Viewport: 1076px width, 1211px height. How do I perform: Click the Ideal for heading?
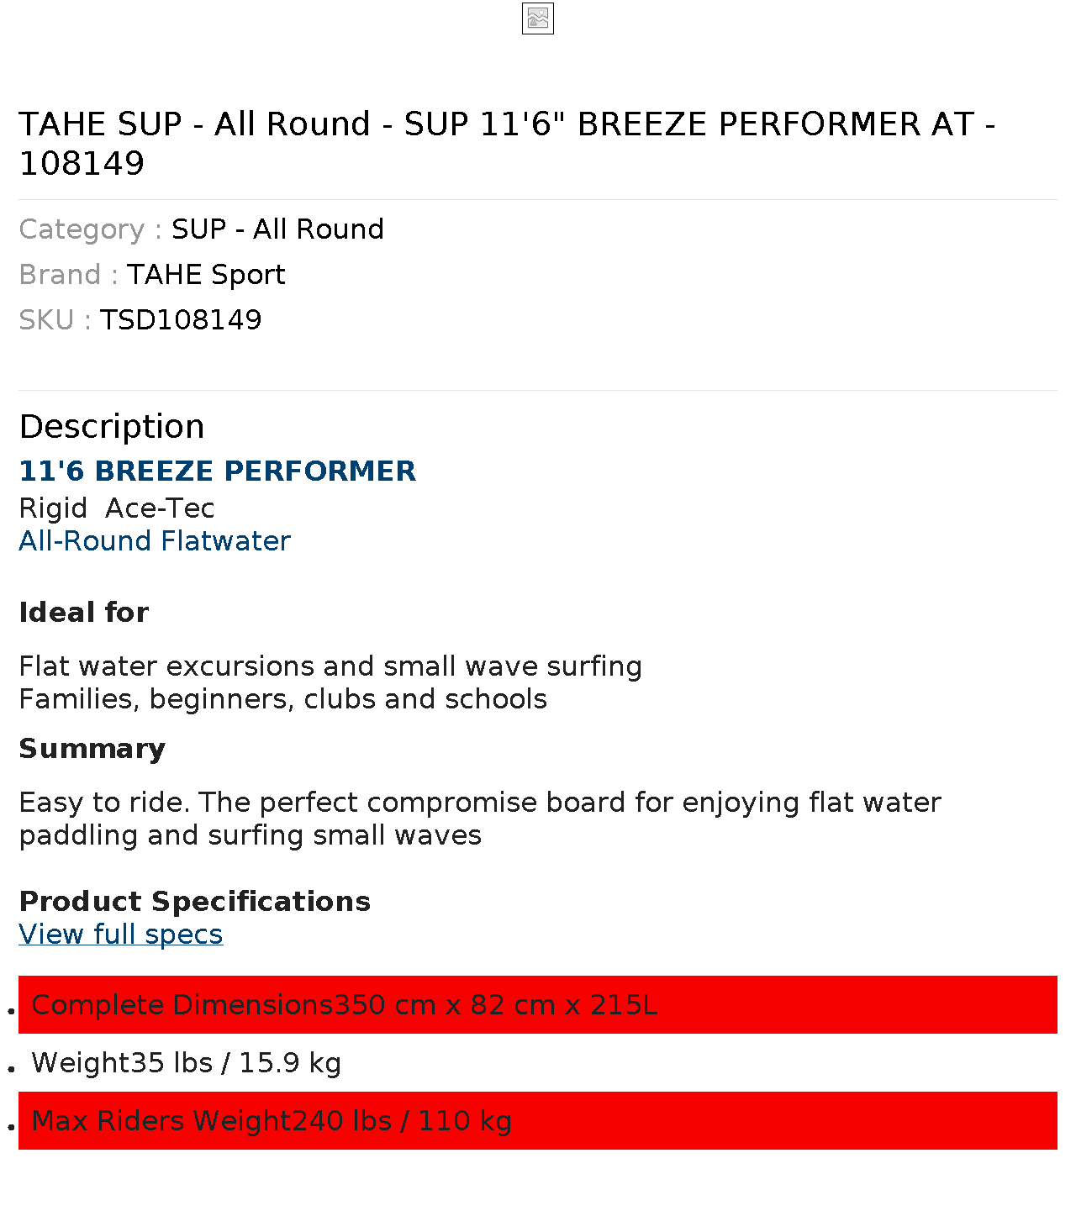[x=84, y=613]
